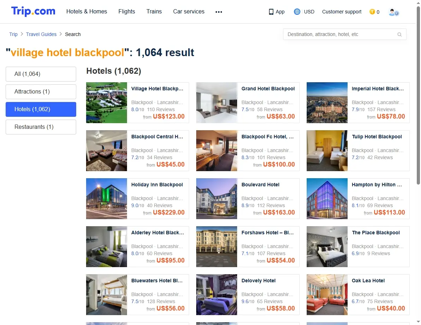Click Blackpool Fc Hotel title
Screen dimensions: 421x325
[x=268, y=137]
